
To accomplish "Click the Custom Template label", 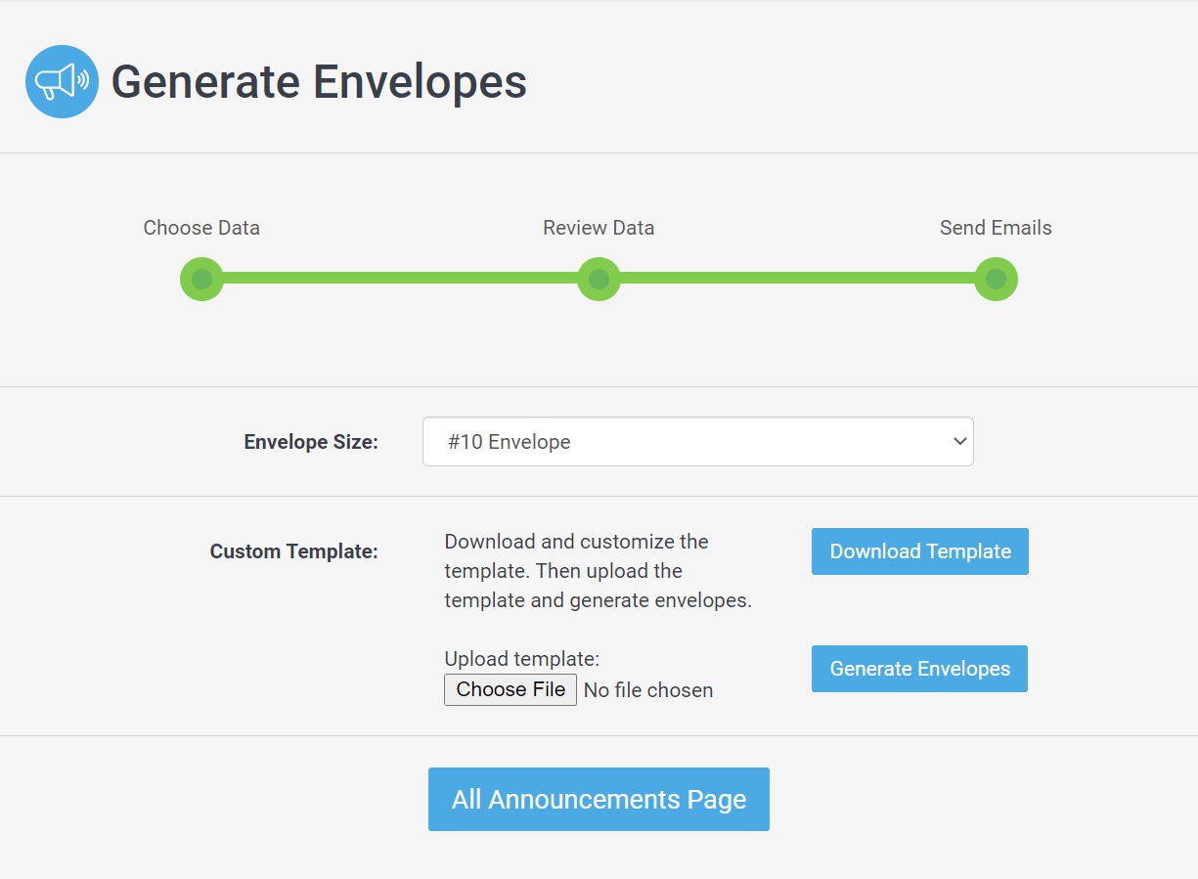I will pyautogui.click(x=293, y=551).
